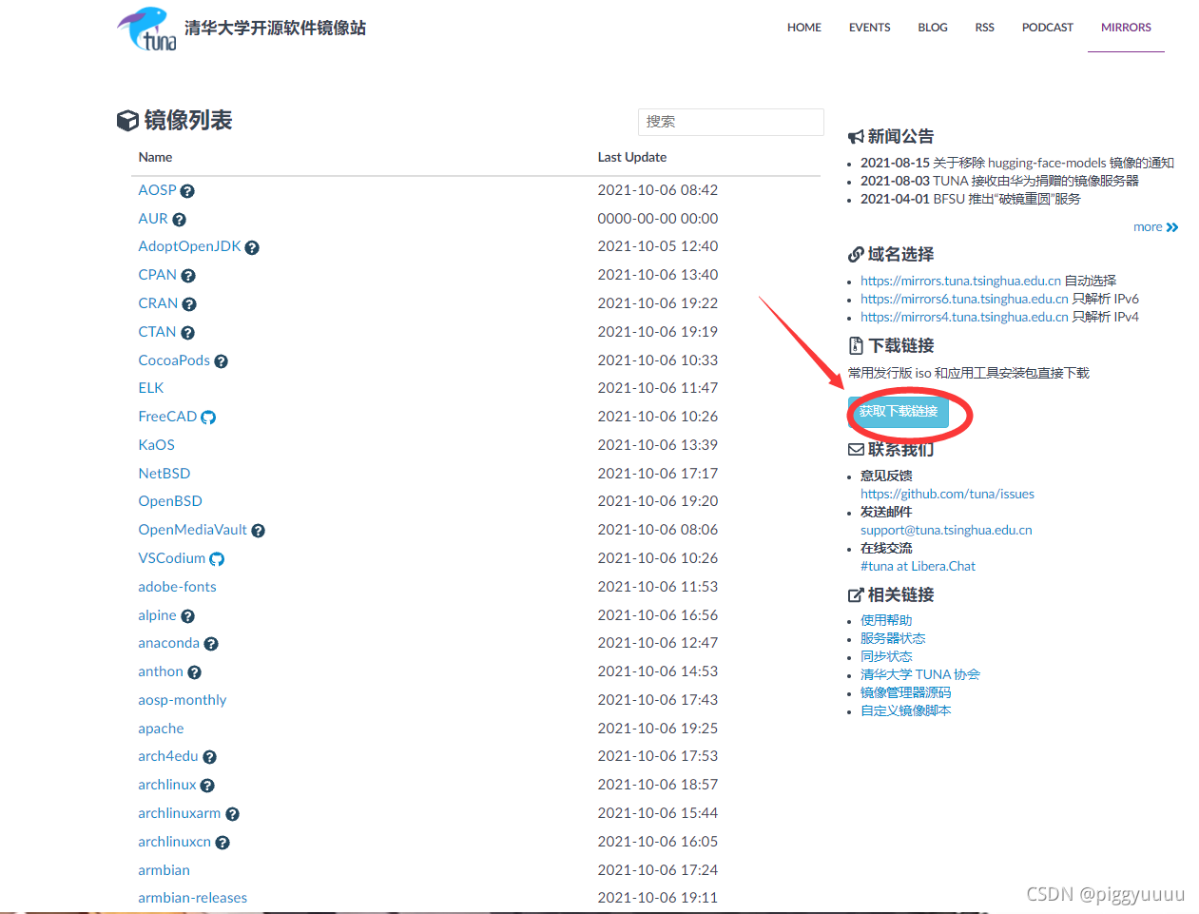Click the 0000-00-00 00:00 update time
Image resolution: width=1199 pixels, height=914 pixels.
coord(658,219)
